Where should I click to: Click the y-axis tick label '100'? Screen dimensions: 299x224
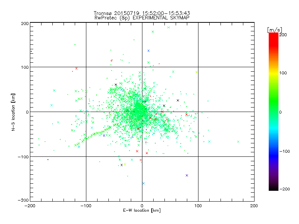click(x=25, y=67)
